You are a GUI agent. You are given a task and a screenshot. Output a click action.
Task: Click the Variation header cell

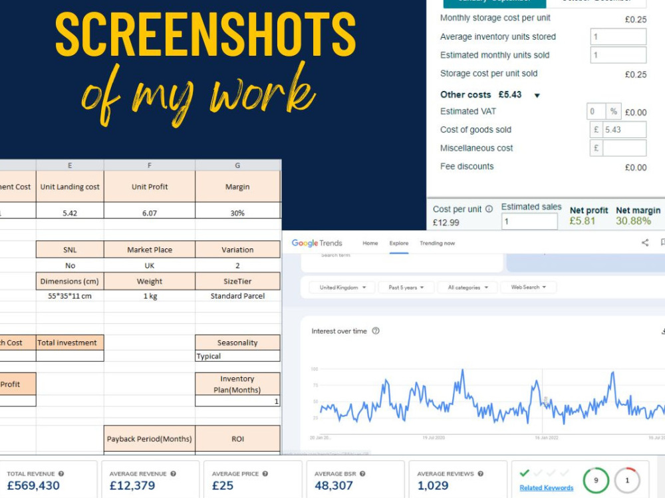tap(237, 250)
